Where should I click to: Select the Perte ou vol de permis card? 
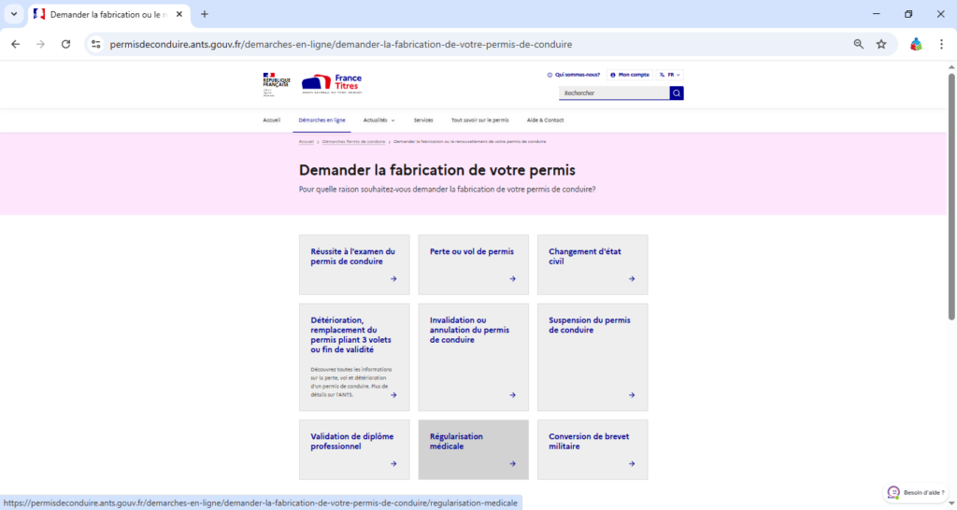pyautogui.click(x=473, y=264)
